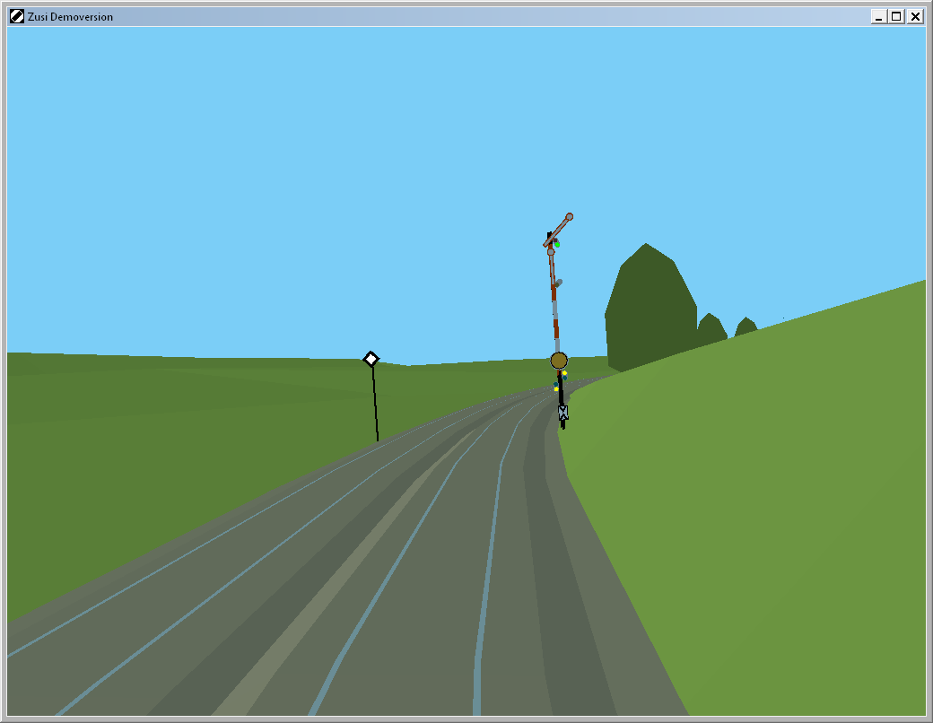
Task: Click the Zusi Demoversion title text
Action: [70, 17]
